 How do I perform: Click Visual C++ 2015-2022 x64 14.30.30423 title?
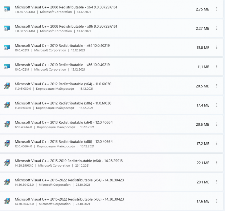pyautogui.click(x=69, y=180)
